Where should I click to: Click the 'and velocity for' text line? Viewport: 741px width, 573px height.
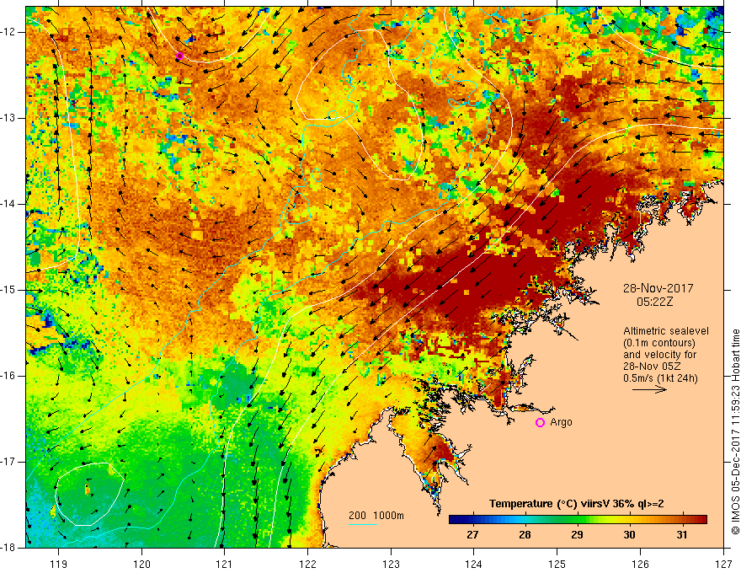coord(659,355)
